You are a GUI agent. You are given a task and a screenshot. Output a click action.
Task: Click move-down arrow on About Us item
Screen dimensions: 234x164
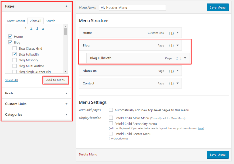click(173, 71)
